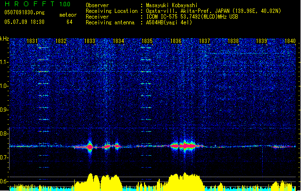The width and height of the screenshot is (301, 191).
Task: Click the HROFFT 1.0.0 title text
Action: pyautogui.click(x=37, y=4)
